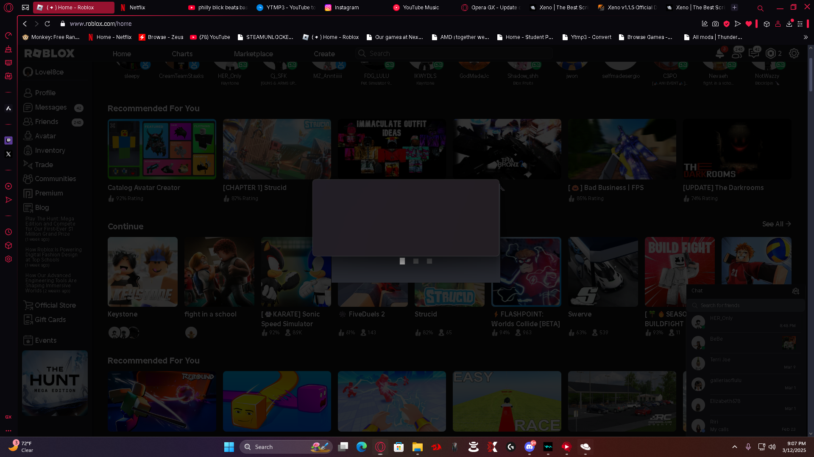The height and width of the screenshot is (457, 814).
Task: Open Extensions cube icon in Opera sidebar
Action: pos(8,245)
